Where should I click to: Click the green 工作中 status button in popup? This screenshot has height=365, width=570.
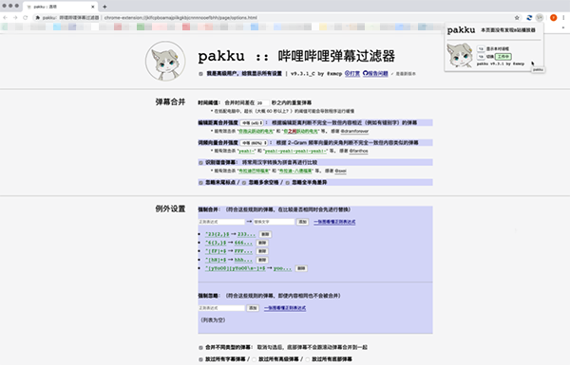tap(503, 57)
